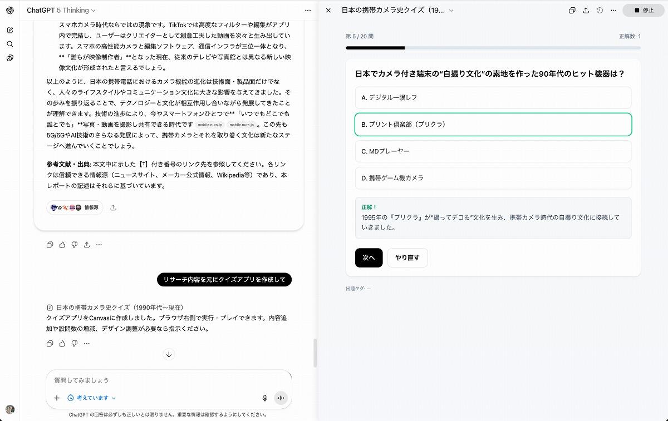Viewport: 668px width, 421px height.
Task: Click the quiz progress bar
Action: click(493, 48)
